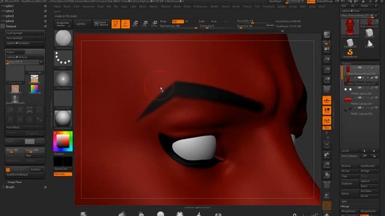Toggle Local transformations button
385x216 pixels.
[327, 110]
